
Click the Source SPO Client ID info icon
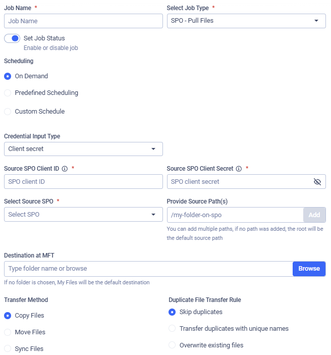65,169
